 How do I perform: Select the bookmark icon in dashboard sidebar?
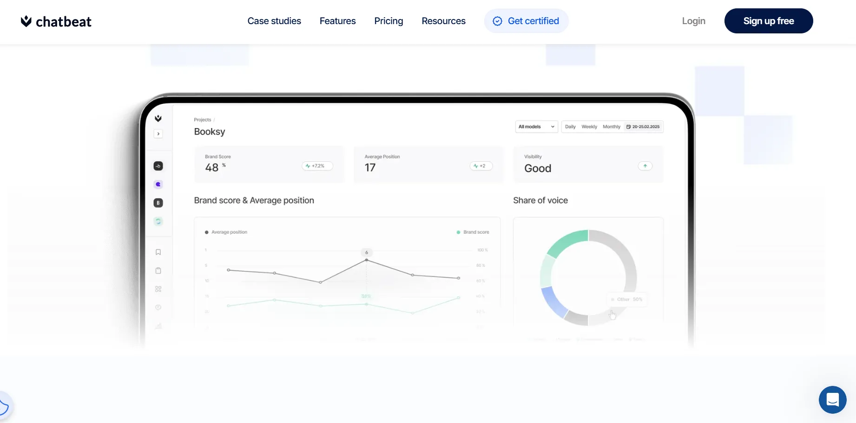(x=158, y=252)
